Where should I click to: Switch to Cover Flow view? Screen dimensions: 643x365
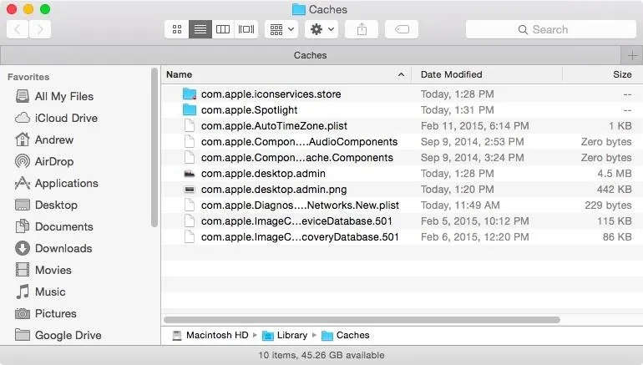246,29
